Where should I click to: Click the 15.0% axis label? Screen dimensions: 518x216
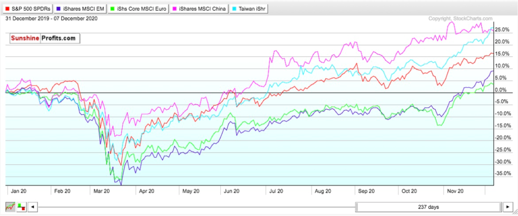click(x=501, y=54)
